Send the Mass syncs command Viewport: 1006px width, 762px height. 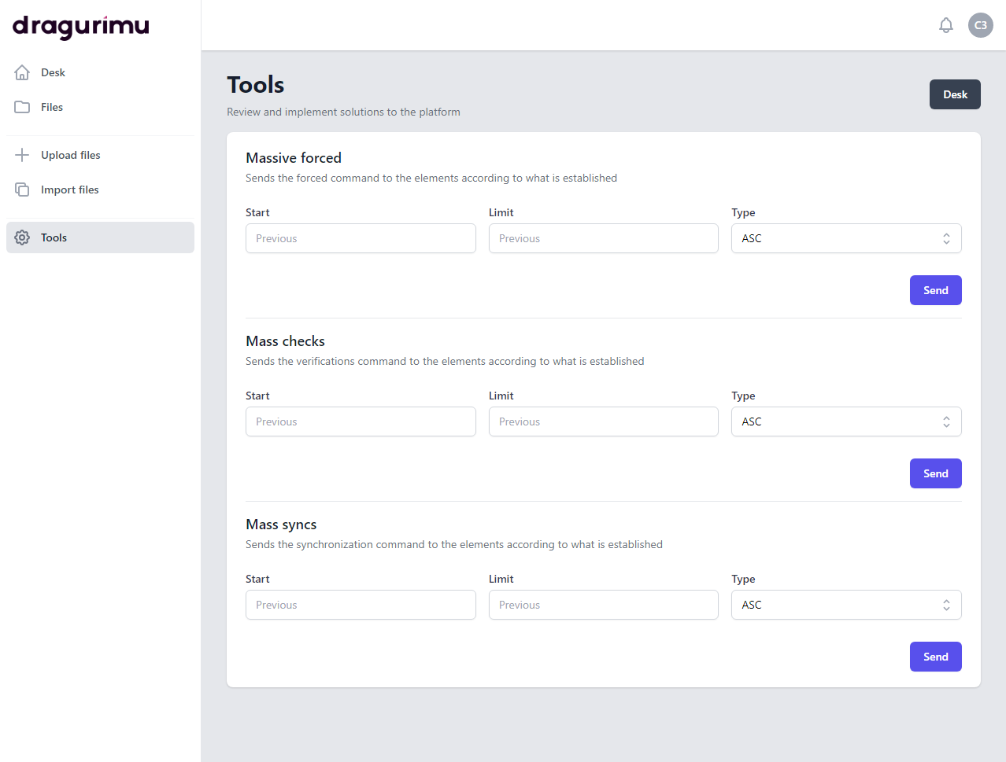tap(935, 657)
